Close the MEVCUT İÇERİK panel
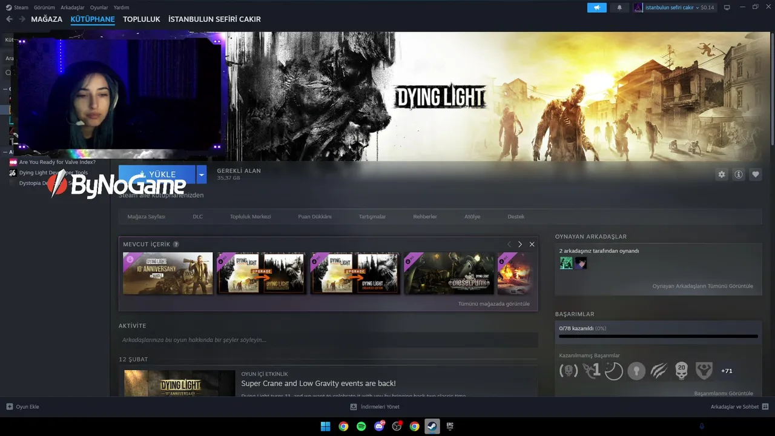This screenshot has width=775, height=436. point(532,244)
